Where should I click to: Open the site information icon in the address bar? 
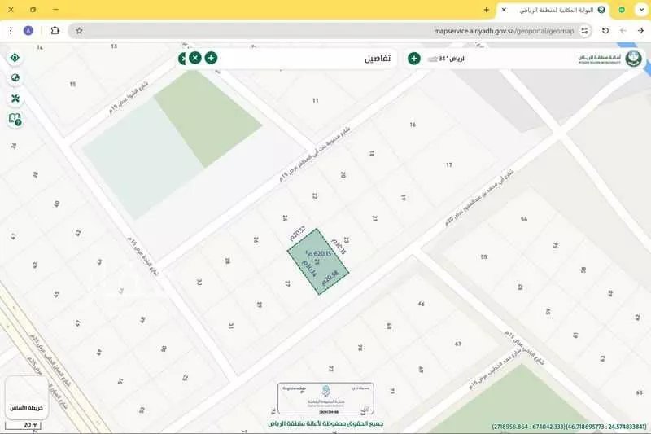pos(584,31)
